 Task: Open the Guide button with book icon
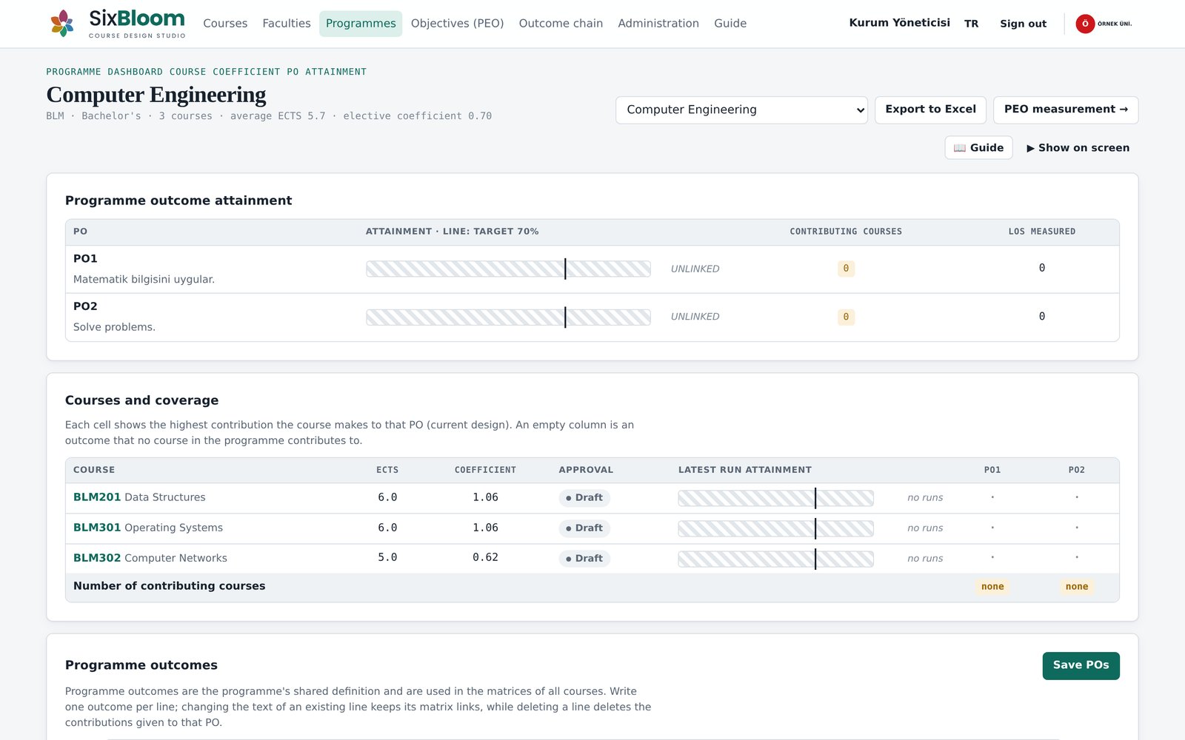978,148
